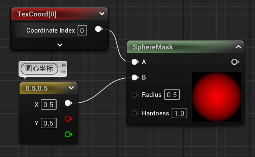Click the red R channel output pin

pos(68,119)
